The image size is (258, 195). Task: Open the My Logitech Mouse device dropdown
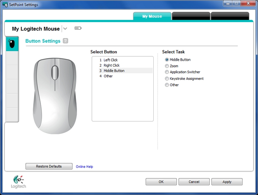point(65,29)
